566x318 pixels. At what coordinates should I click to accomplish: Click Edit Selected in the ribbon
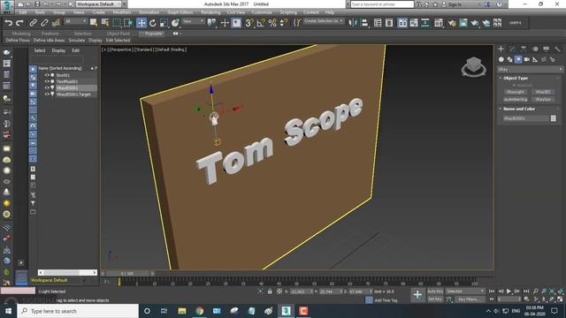(118, 41)
